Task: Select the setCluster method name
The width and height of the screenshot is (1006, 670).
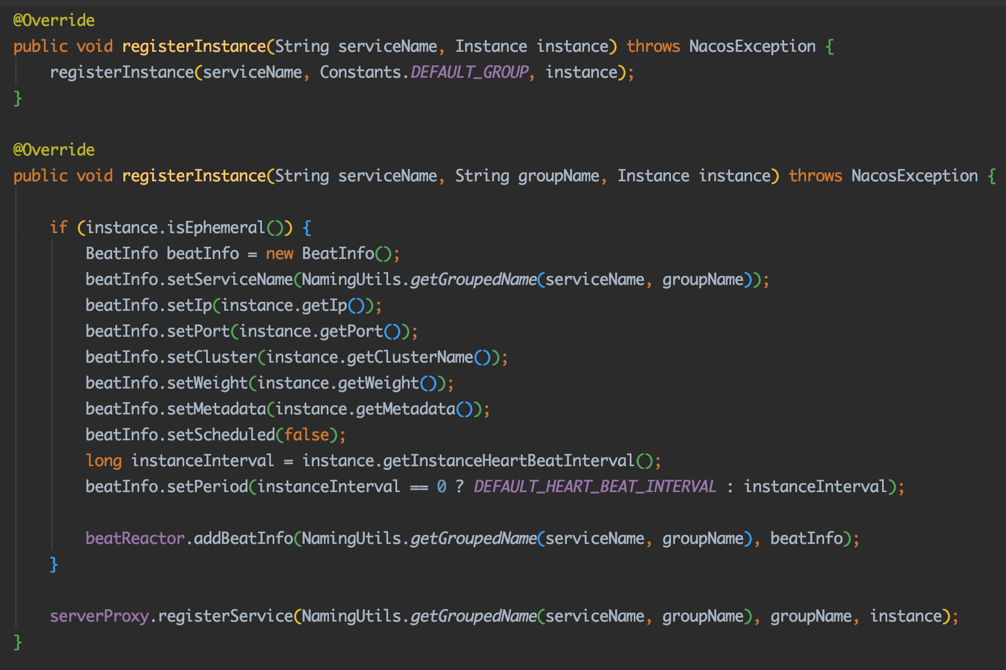Action: [212, 357]
